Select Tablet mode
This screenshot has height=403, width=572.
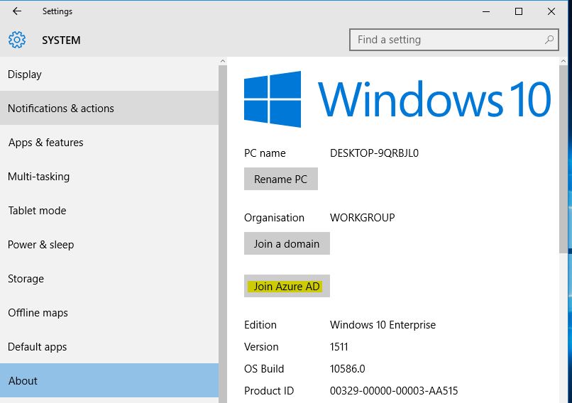(x=109, y=211)
